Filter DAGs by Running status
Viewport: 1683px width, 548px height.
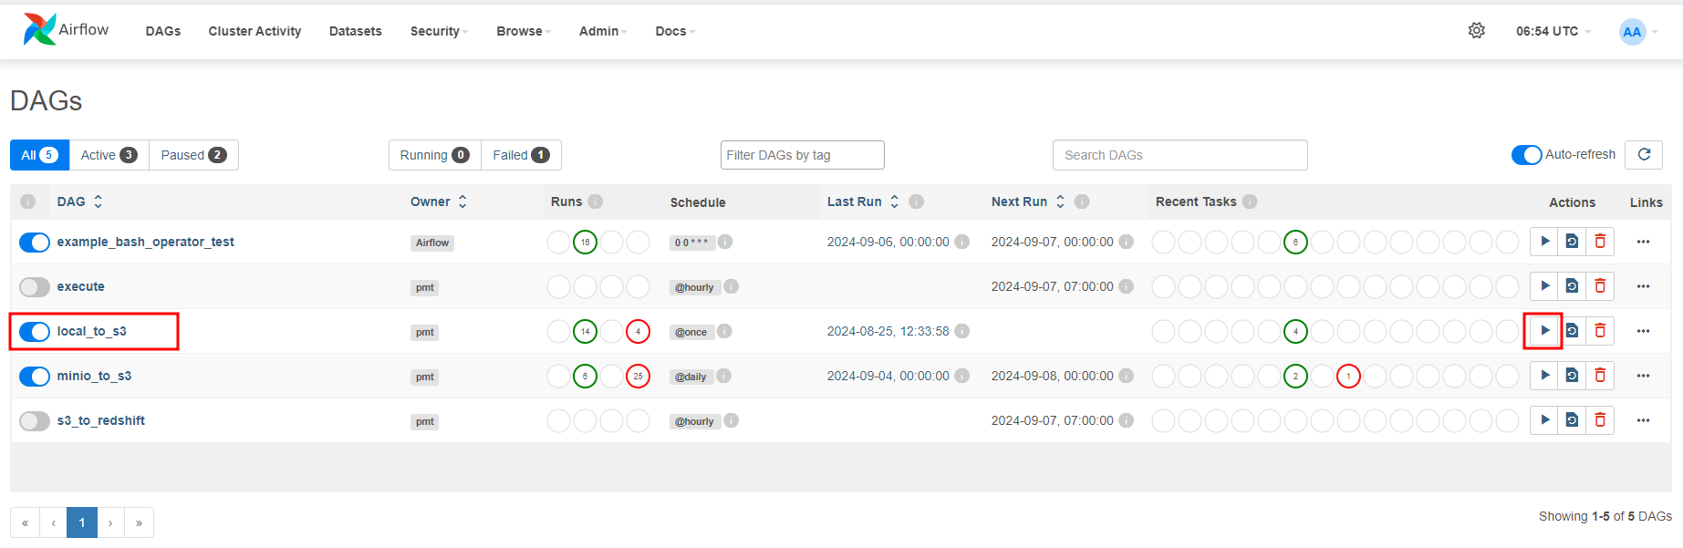[434, 155]
